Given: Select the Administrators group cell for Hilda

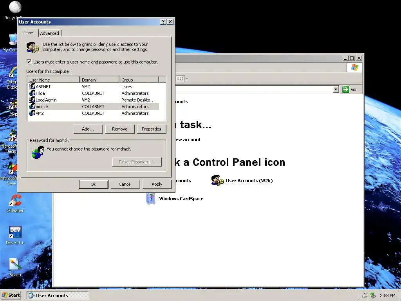Looking at the screenshot, I should pos(135,93).
